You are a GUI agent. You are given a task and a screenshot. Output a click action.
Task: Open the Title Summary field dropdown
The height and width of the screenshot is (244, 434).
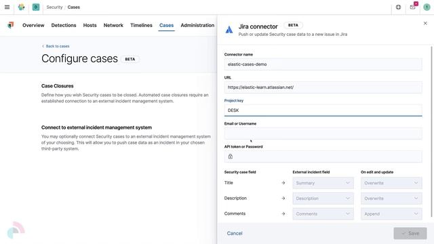pyautogui.click(x=323, y=183)
